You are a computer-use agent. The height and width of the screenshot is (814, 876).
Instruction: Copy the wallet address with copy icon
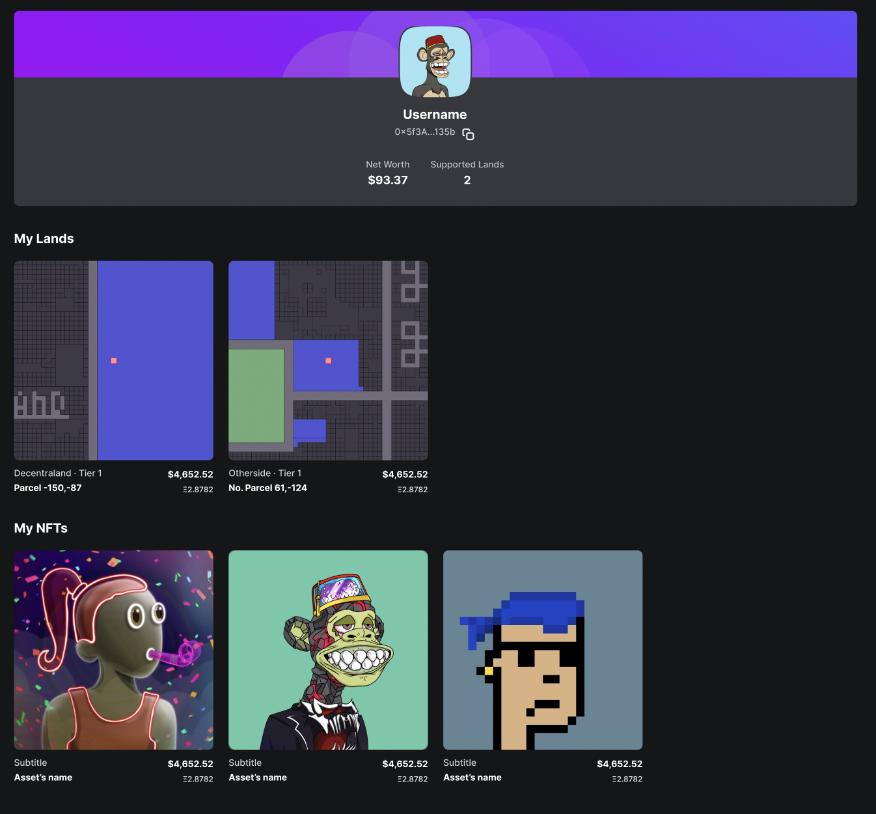(468, 134)
